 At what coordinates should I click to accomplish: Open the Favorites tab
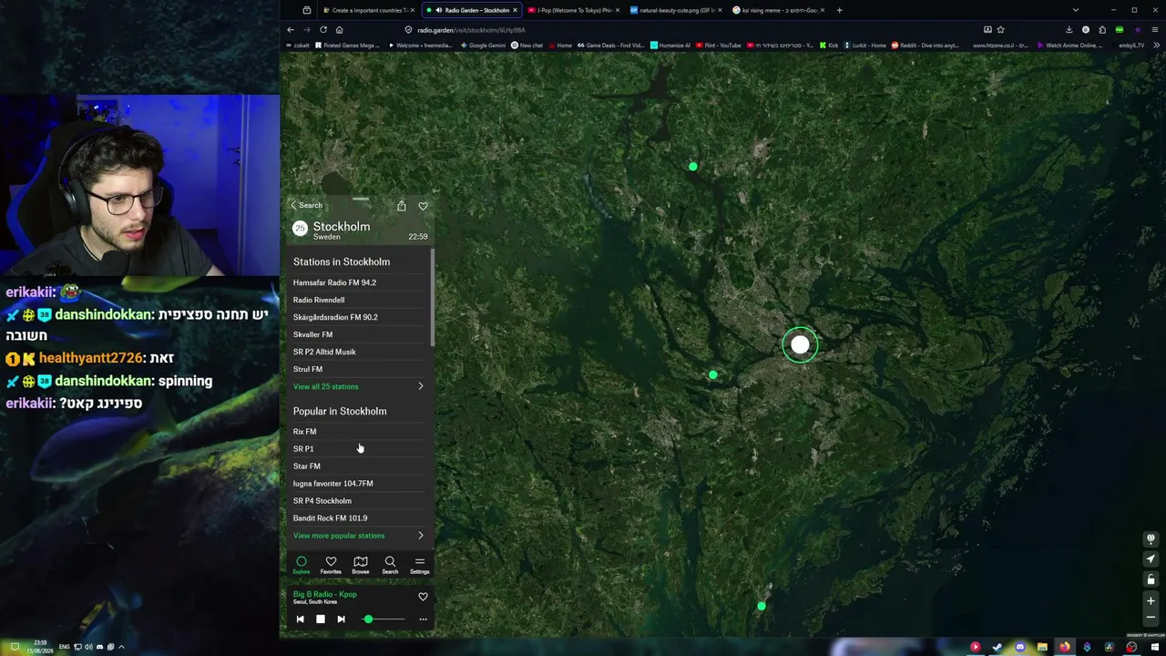pyautogui.click(x=331, y=565)
